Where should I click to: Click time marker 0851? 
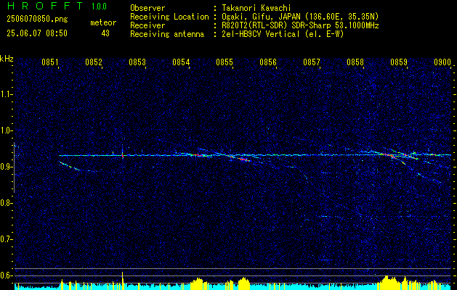(50, 62)
